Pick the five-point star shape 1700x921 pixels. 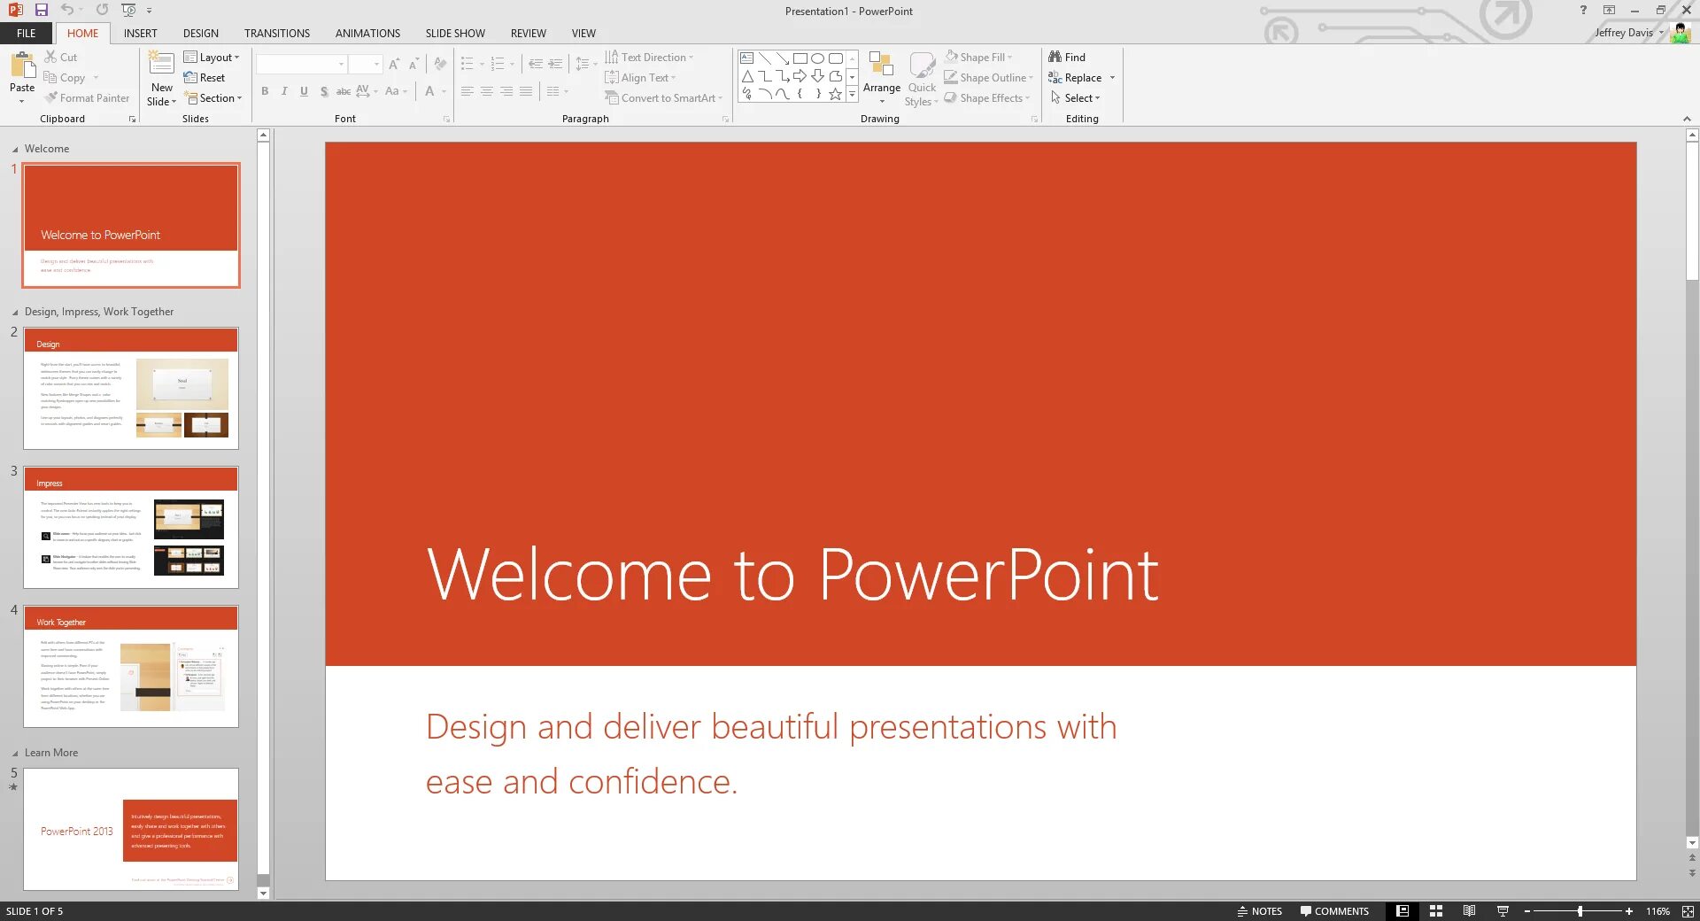pos(835,94)
